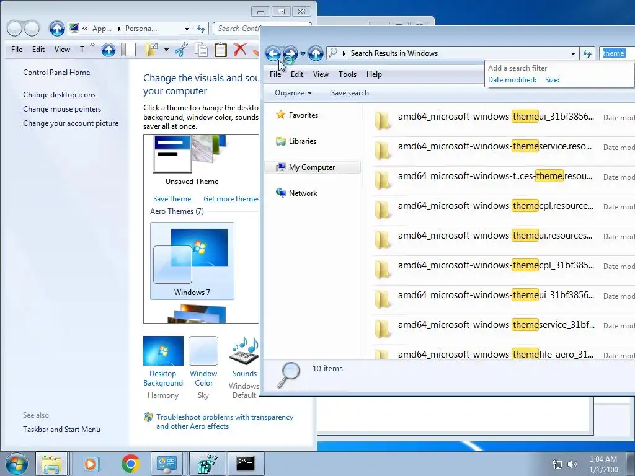This screenshot has width=635, height=476.
Task: Open Control Panel Home link
Action: pyautogui.click(x=56, y=73)
